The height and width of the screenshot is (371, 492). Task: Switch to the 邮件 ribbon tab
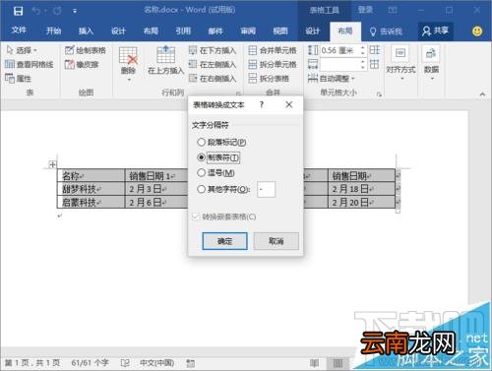[215, 31]
